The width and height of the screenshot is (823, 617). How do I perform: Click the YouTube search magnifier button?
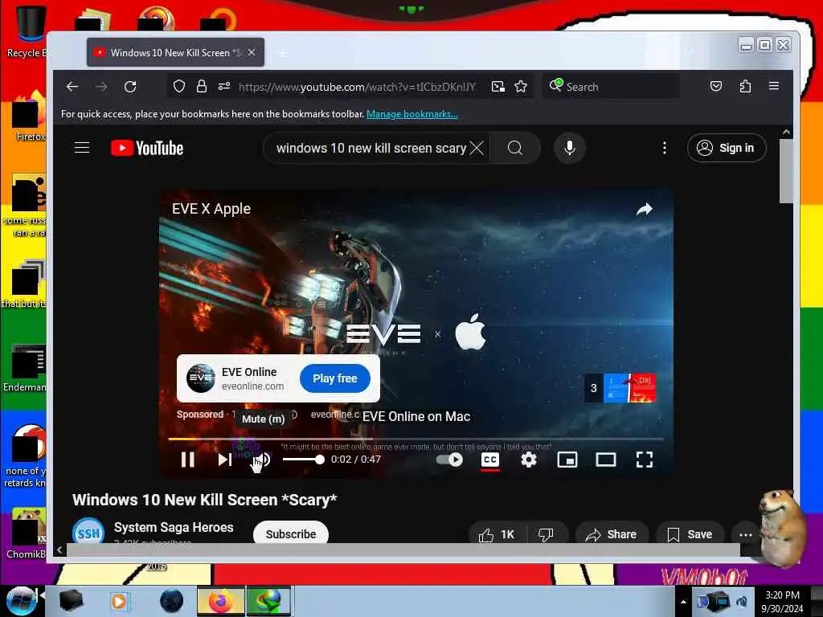pos(515,148)
